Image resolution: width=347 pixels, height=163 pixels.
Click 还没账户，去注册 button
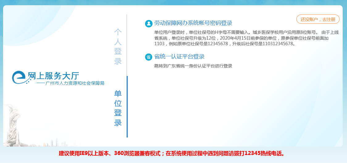tap(318, 19)
